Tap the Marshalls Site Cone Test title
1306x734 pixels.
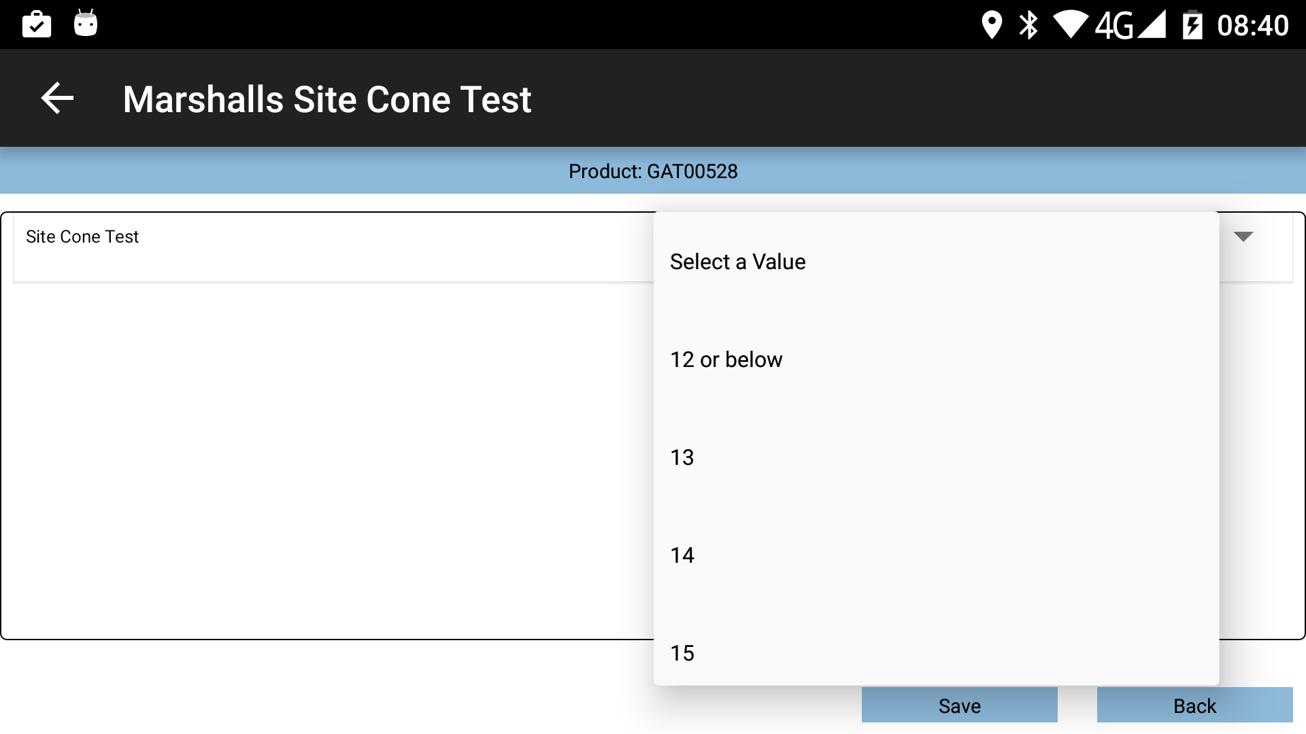[x=326, y=99]
